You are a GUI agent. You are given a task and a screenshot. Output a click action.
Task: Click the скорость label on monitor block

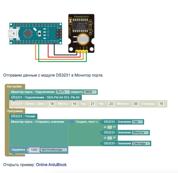click(77, 92)
